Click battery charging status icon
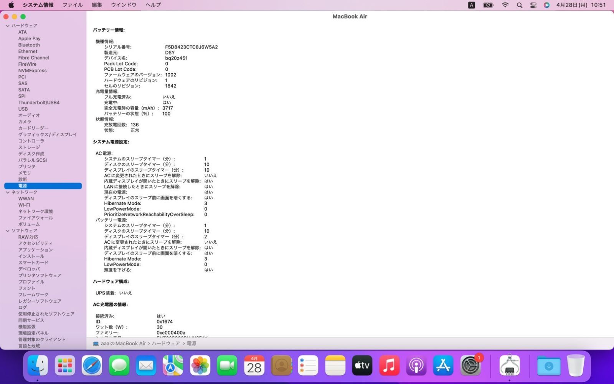This screenshot has height=384, width=614. (x=488, y=5)
